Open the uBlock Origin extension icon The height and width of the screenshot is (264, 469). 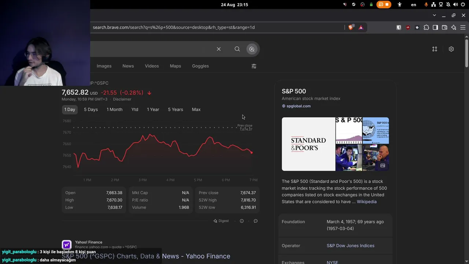point(408,27)
